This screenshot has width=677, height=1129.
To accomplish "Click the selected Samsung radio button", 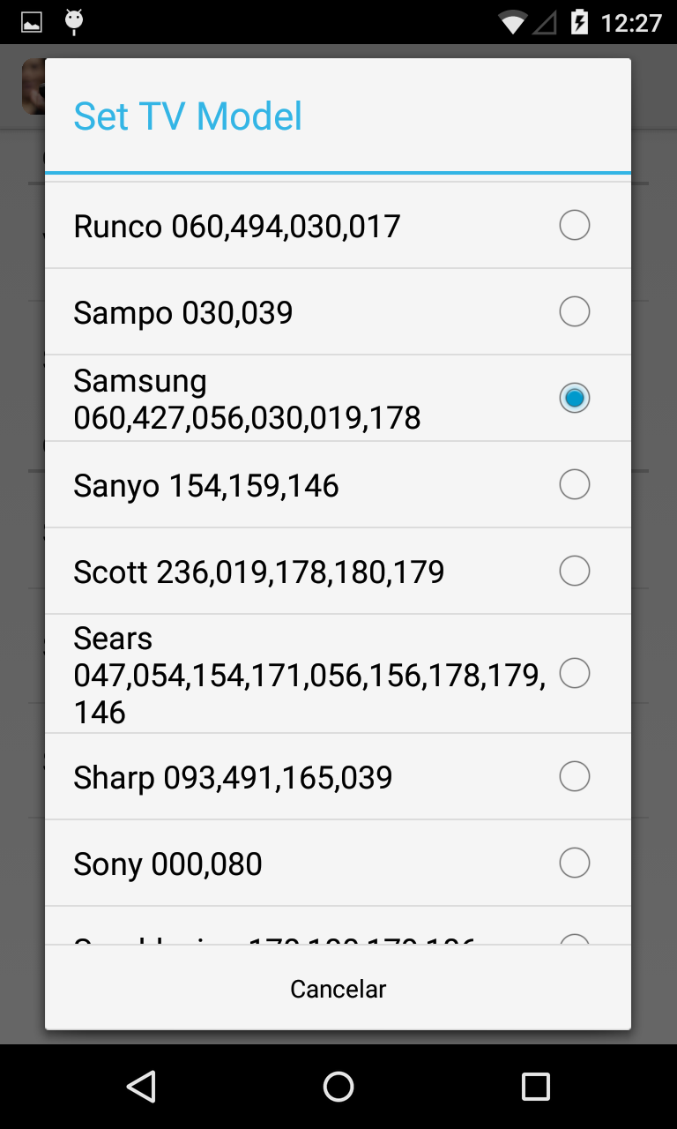I will coord(574,399).
